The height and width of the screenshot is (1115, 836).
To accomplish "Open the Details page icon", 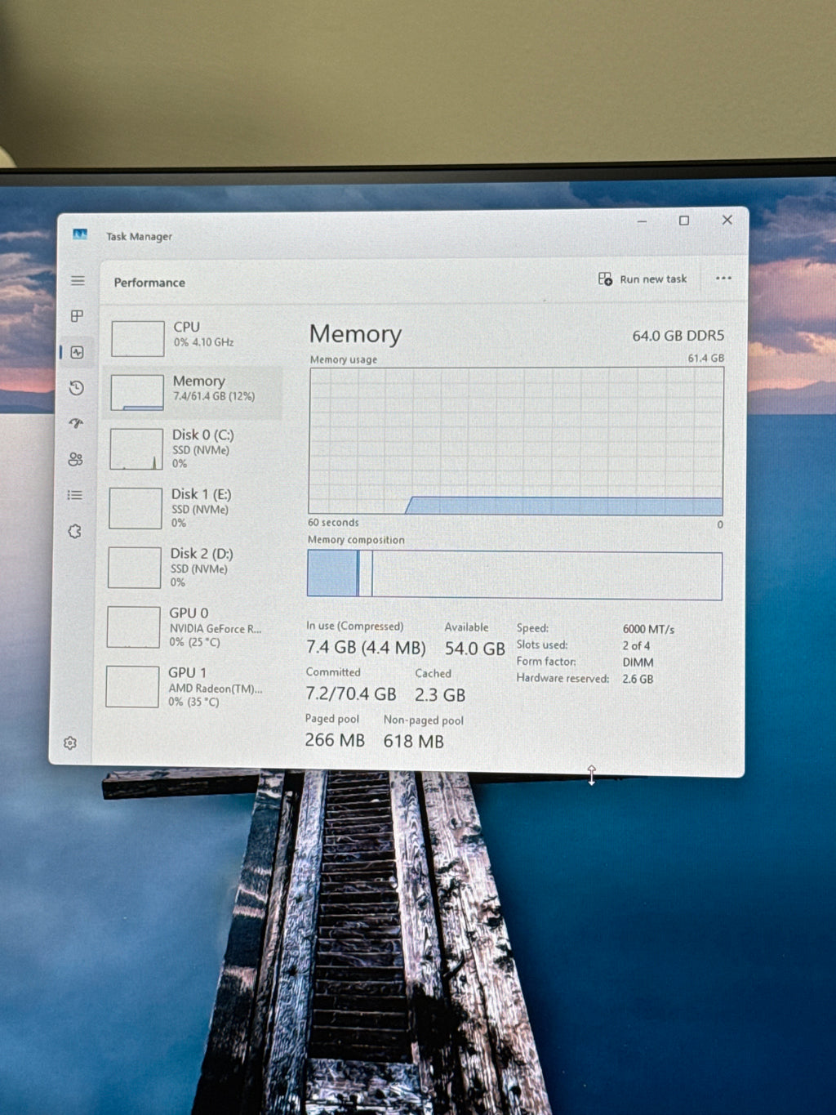I will click(75, 495).
